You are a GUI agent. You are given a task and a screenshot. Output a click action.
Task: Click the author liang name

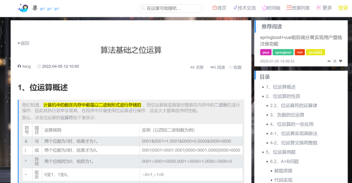tap(26, 66)
